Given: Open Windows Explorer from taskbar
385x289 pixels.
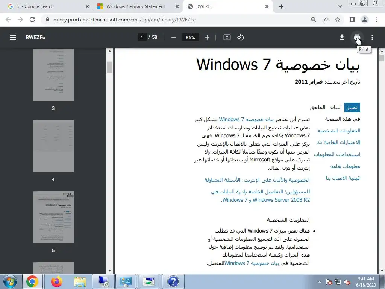Looking at the screenshot, I should tap(80, 281).
